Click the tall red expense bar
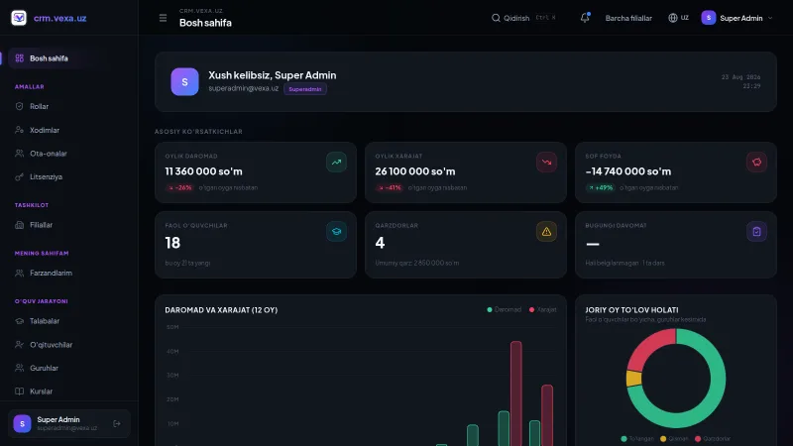Viewport: 793px width, 446px height. [x=515, y=393]
